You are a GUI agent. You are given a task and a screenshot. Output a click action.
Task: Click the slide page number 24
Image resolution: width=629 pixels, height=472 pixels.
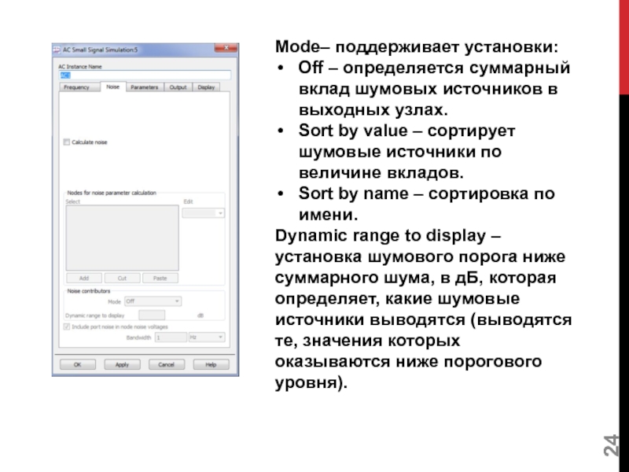[611, 445]
